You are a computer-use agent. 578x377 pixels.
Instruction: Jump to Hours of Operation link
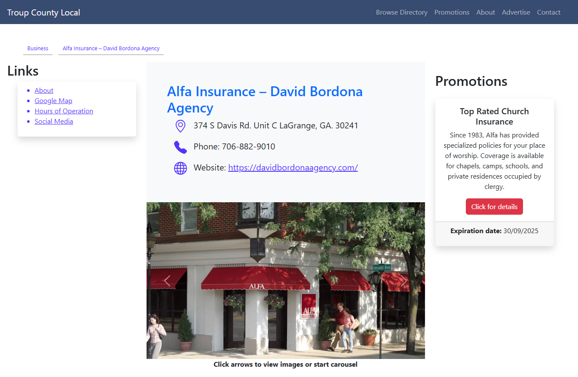pos(64,111)
